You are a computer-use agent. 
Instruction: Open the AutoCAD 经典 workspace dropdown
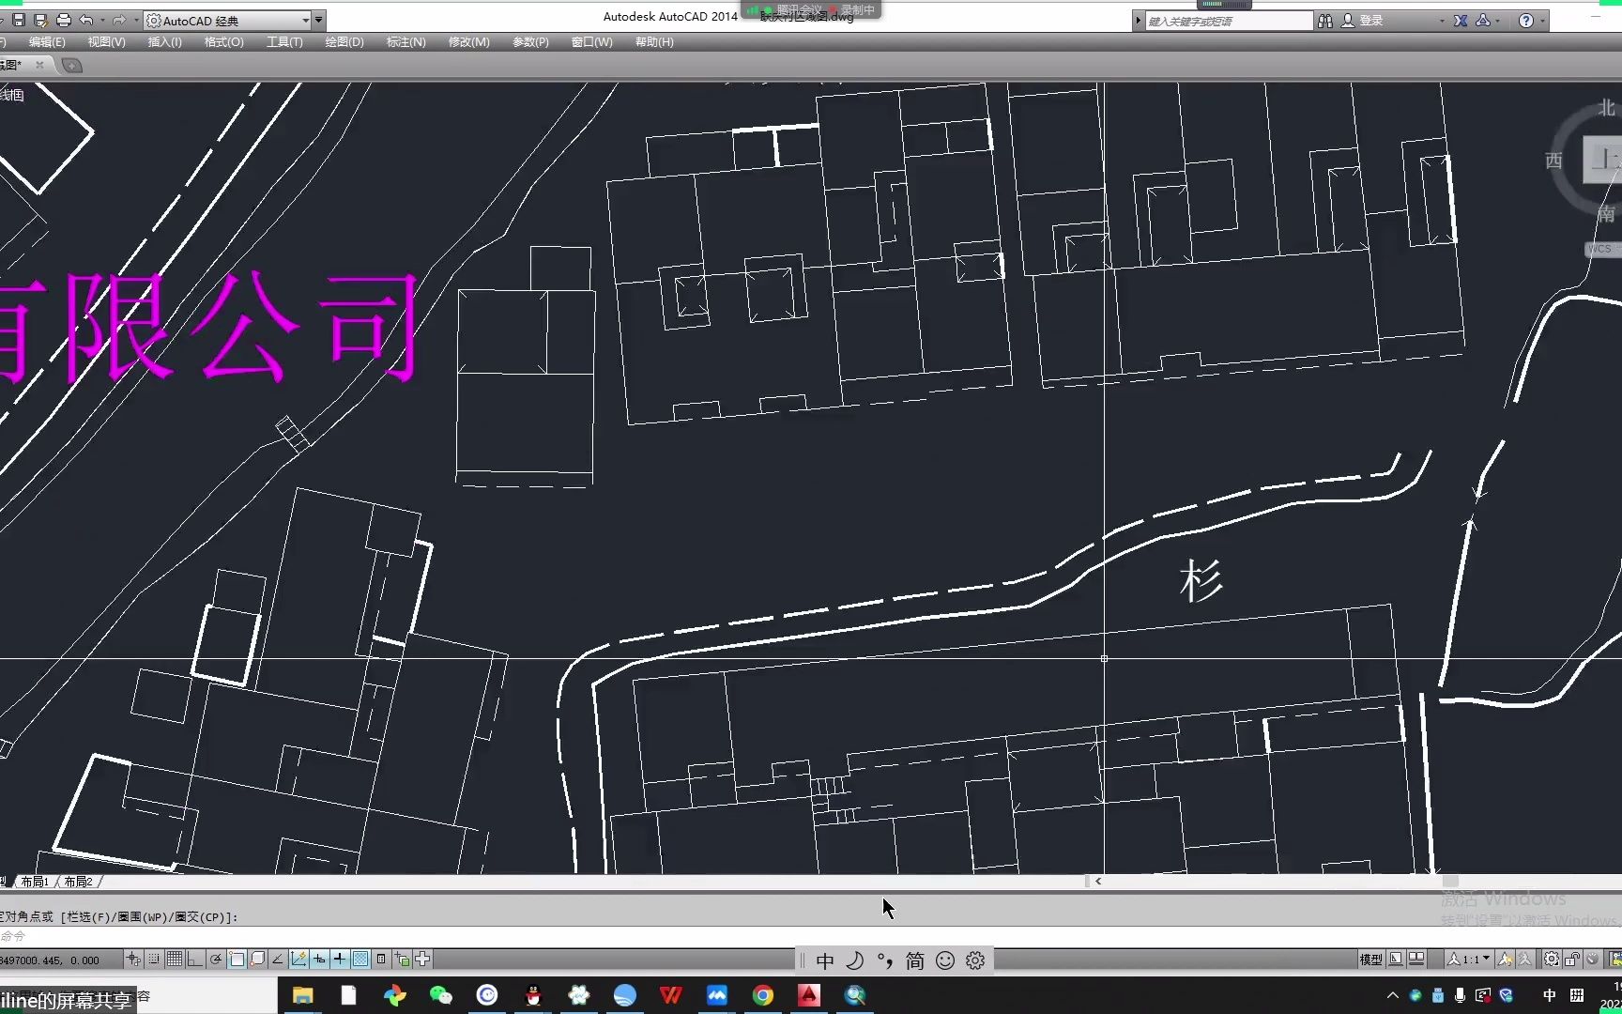pos(305,20)
